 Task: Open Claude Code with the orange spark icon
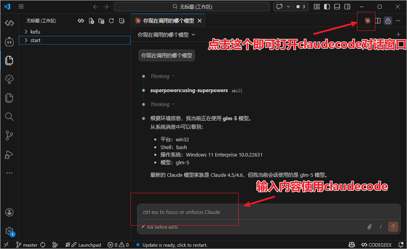[367, 21]
